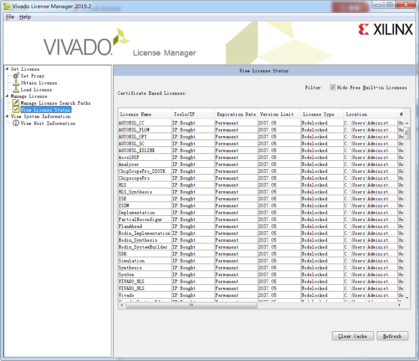The width and height of the screenshot is (419, 361).
Task: Click the View License Status check icon
Action: click(16, 109)
